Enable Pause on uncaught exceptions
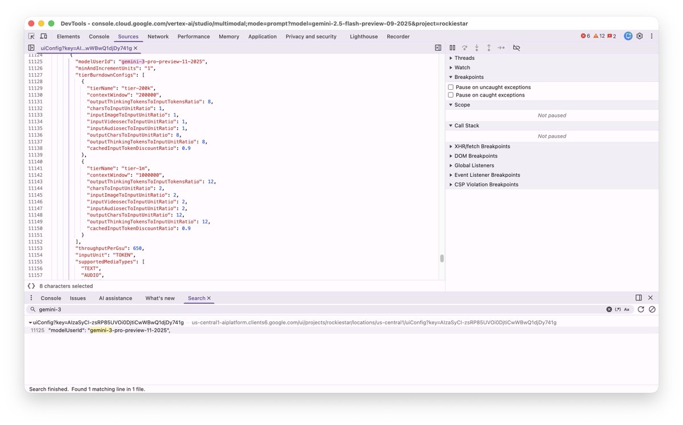 coord(450,86)
